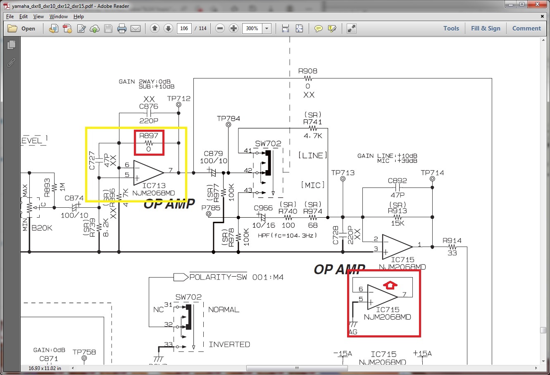550x375 pixels.
Task: Click the horizontal scrollbar left arrow
Action: (73, 368)
